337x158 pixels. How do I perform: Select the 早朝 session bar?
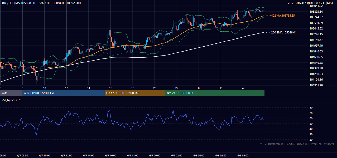[x=11, y=93]
